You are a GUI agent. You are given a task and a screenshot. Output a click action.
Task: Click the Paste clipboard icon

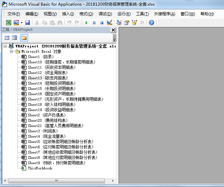coord(52,23)
